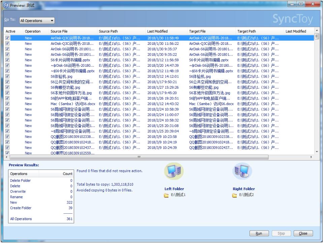Click the Target File column header
323x243 pixels.
click(197, 31)
